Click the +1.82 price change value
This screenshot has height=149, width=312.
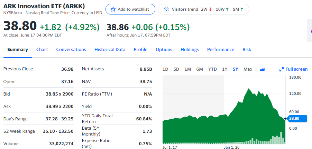(x=51, y=27)
